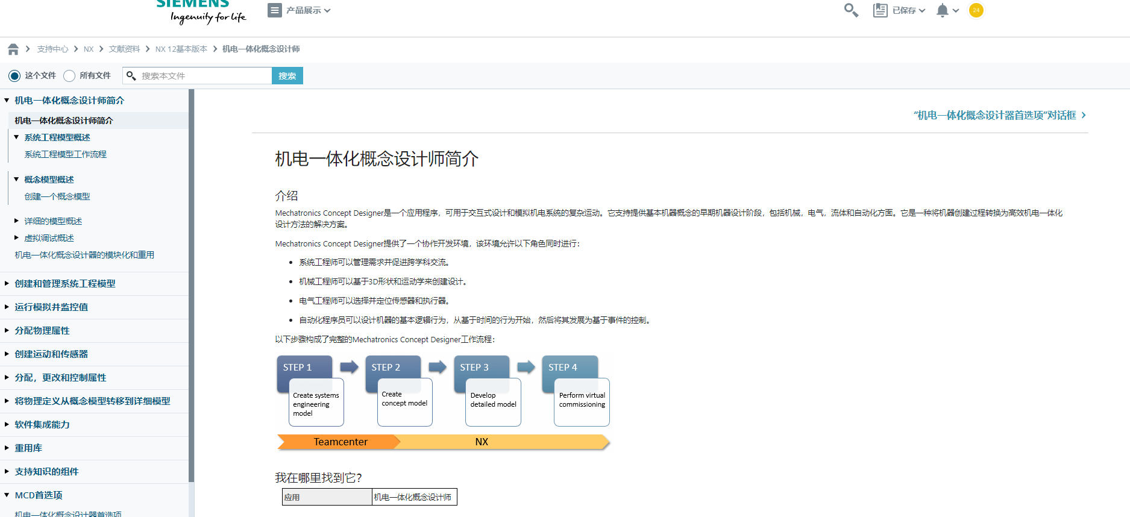Open 创建一个概念模型 topic

coord(57,196)
